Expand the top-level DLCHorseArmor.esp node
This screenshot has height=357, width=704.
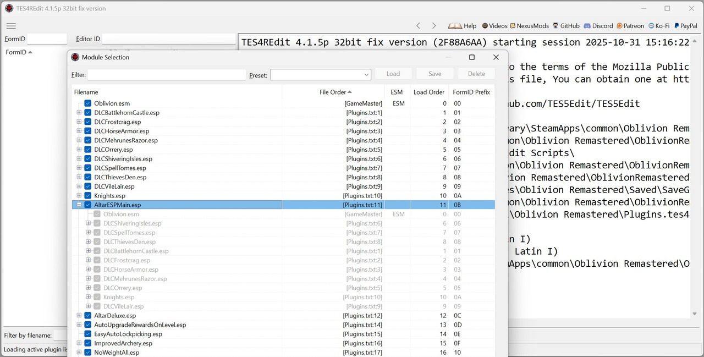79,131
